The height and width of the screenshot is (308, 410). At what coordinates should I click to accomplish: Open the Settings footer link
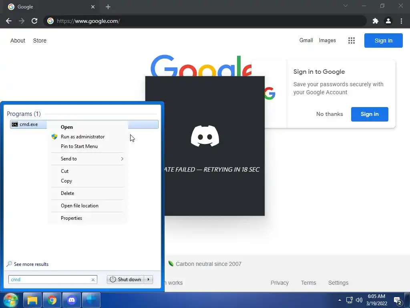(x=338, y=283)
